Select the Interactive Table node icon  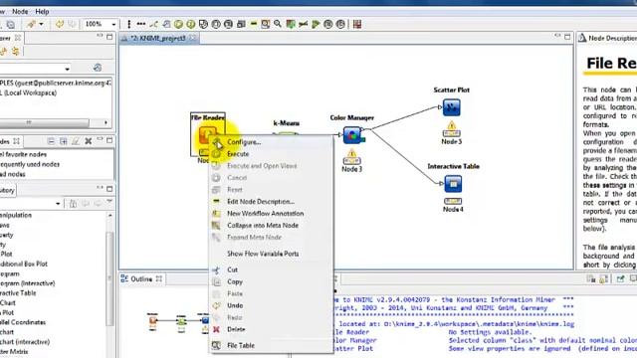click(453, 184)
